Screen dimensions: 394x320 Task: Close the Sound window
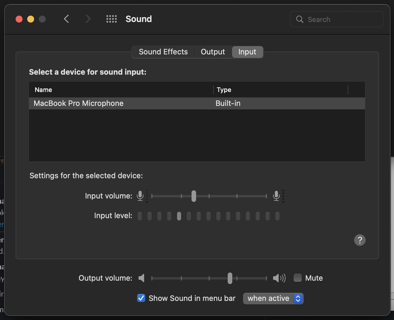pos(19,19)
